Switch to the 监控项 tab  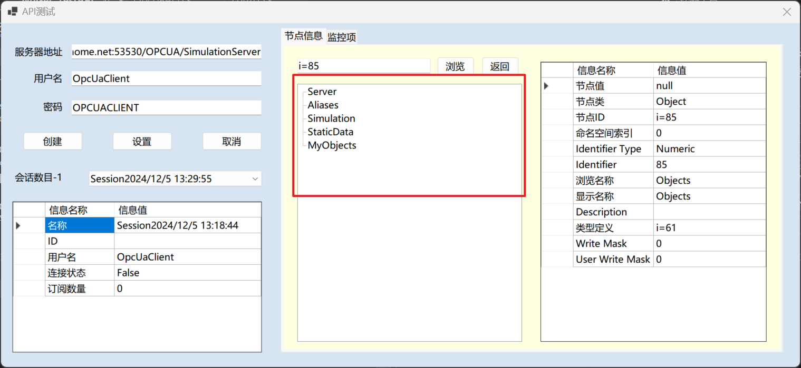[x=342, y=37]
